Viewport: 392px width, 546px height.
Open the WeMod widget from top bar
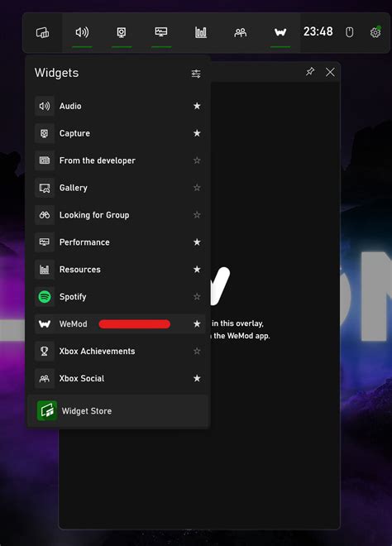coord(280,33)
